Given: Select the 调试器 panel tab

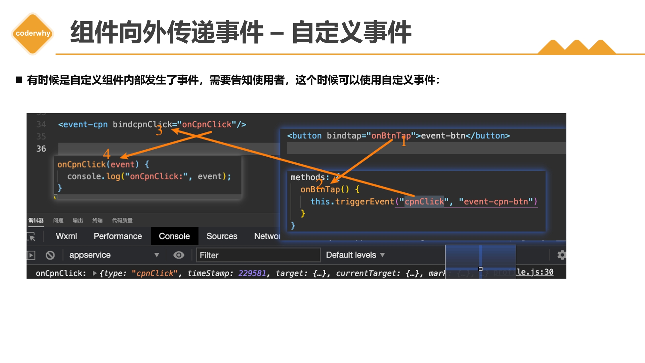Looking at the screenshot, I should click(36, 220).
